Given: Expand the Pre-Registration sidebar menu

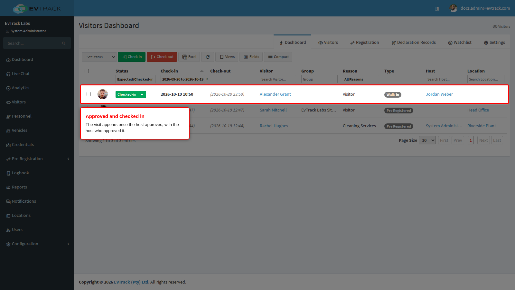Looking at the screenshot, I should pyautogui.click(x=37, y=159).
